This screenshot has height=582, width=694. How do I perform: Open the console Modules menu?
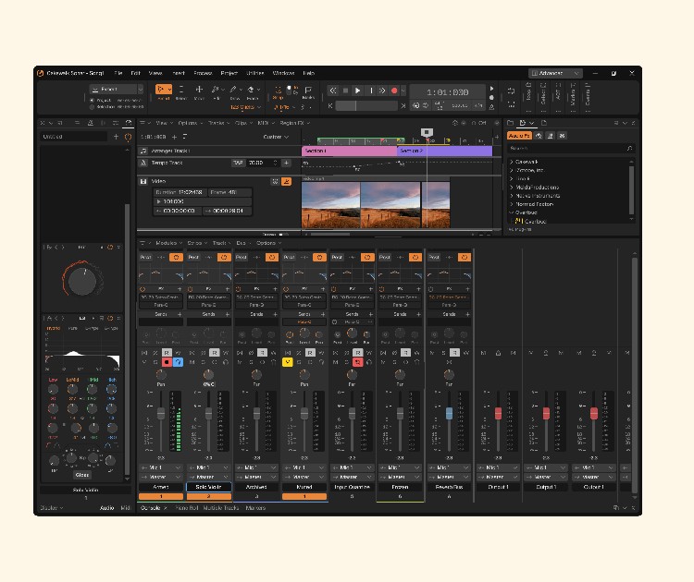tap(168, 243)
